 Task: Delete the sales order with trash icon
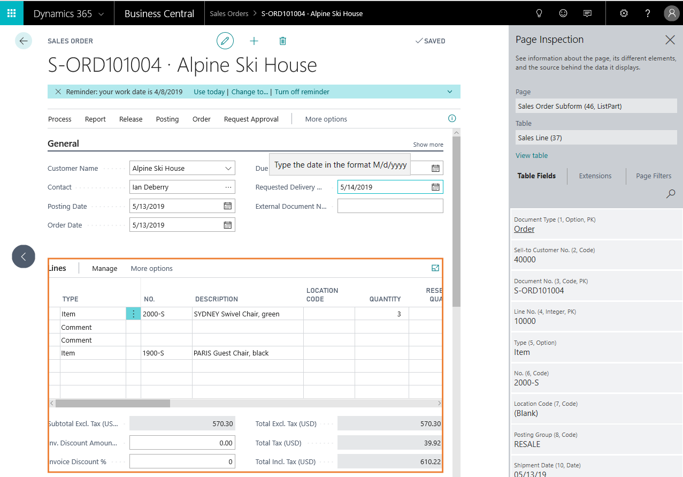[x=283, y=41]
